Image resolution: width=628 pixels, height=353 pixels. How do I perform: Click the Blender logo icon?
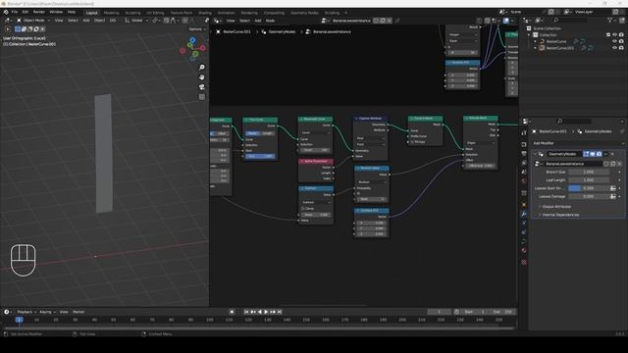pos(6,12)
